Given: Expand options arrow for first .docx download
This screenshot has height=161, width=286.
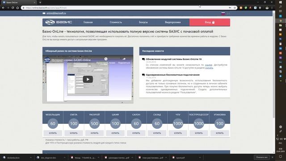Looking at the screenshot, I should [x=31, y=157].
